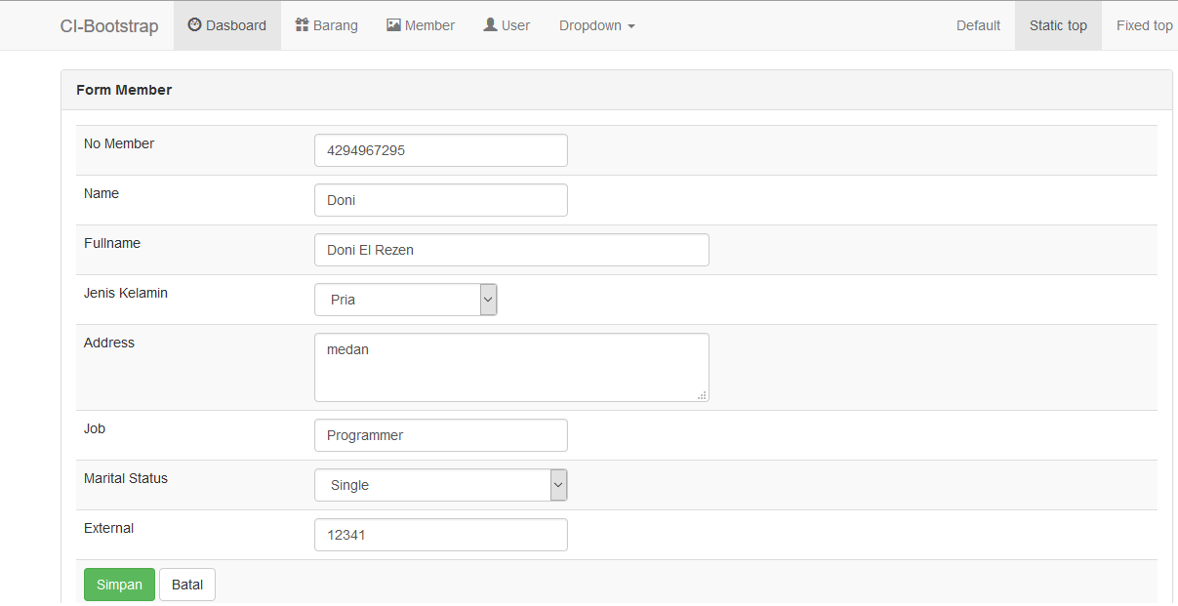Switch to the Default navbar link
The height and width of the screenshot is (606, 1178).
pyautogui.click(x=978, y=25)
